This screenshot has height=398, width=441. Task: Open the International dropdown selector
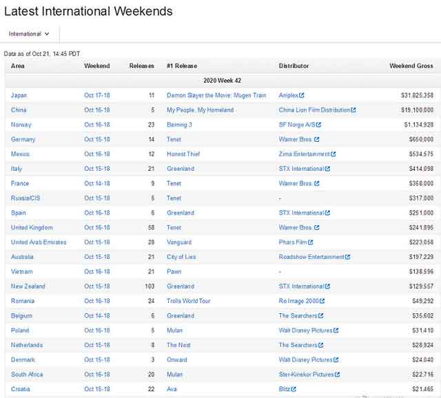coord(29,34)
